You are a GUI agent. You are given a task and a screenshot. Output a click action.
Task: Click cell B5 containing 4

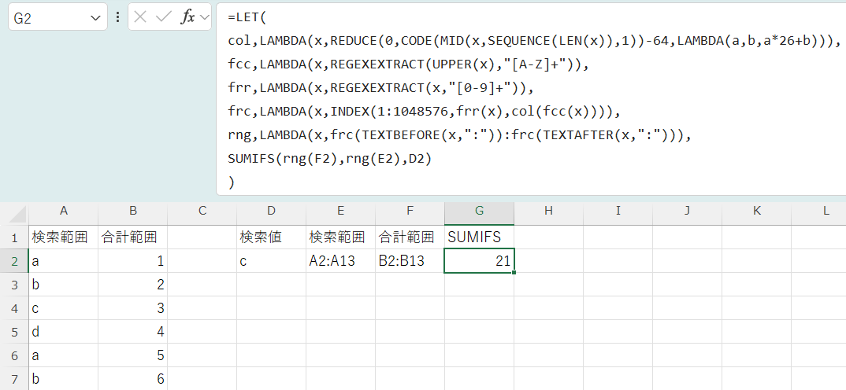click(x=132, y=333)
